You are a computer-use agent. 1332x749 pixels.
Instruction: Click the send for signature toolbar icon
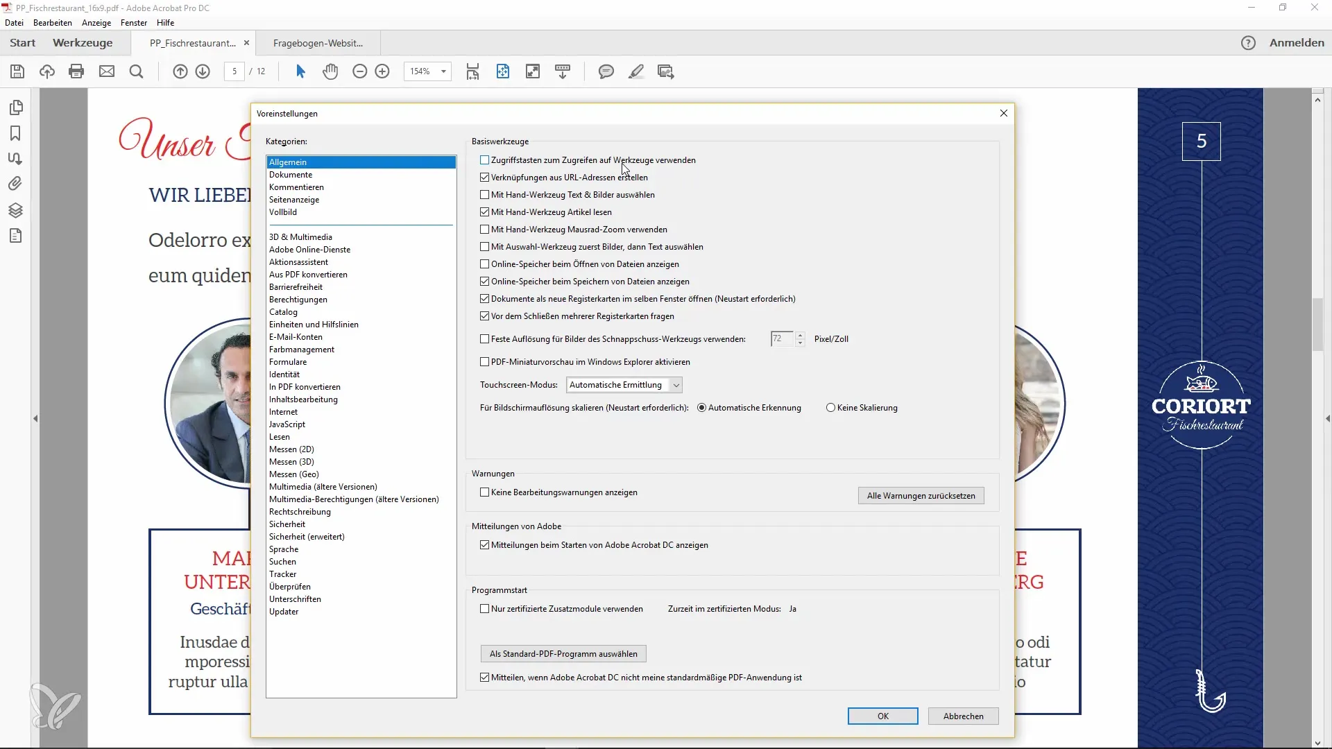point(666,71)
